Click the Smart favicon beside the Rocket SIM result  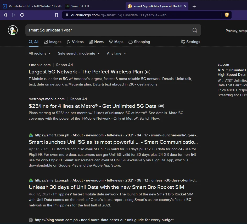(x=31, y=180)
